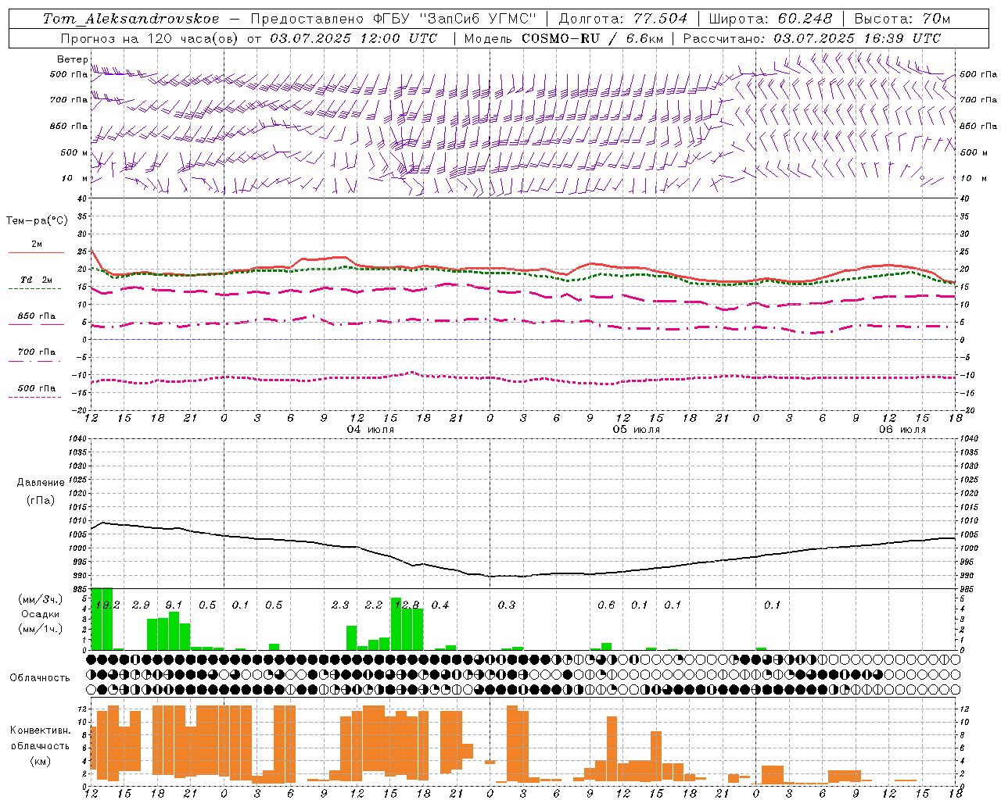This screenshot has width=1001, height=800.
Task: Click the '1040' value on left pressure axis
Action: point(76,438)
